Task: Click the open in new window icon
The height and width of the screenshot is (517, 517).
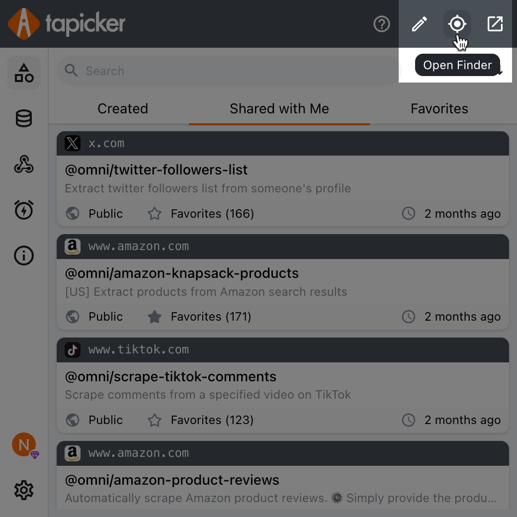Action: coord(495,24)
